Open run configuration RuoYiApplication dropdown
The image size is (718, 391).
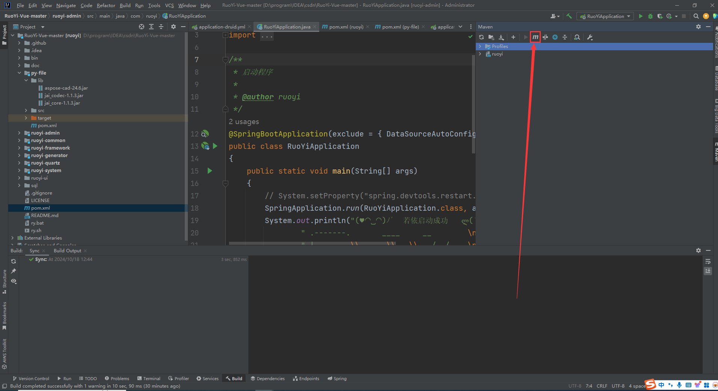coord(605,16)
